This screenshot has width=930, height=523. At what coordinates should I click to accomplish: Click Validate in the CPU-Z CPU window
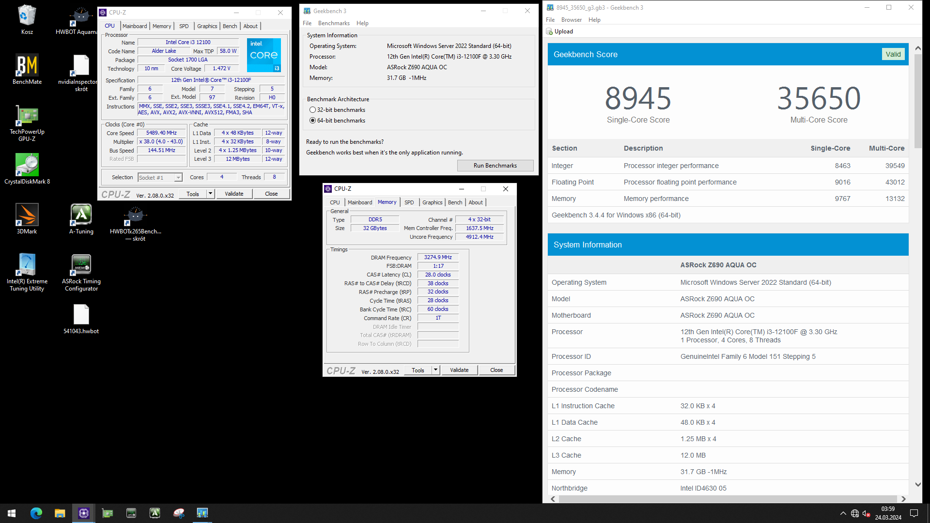click(x=234, y=194)
